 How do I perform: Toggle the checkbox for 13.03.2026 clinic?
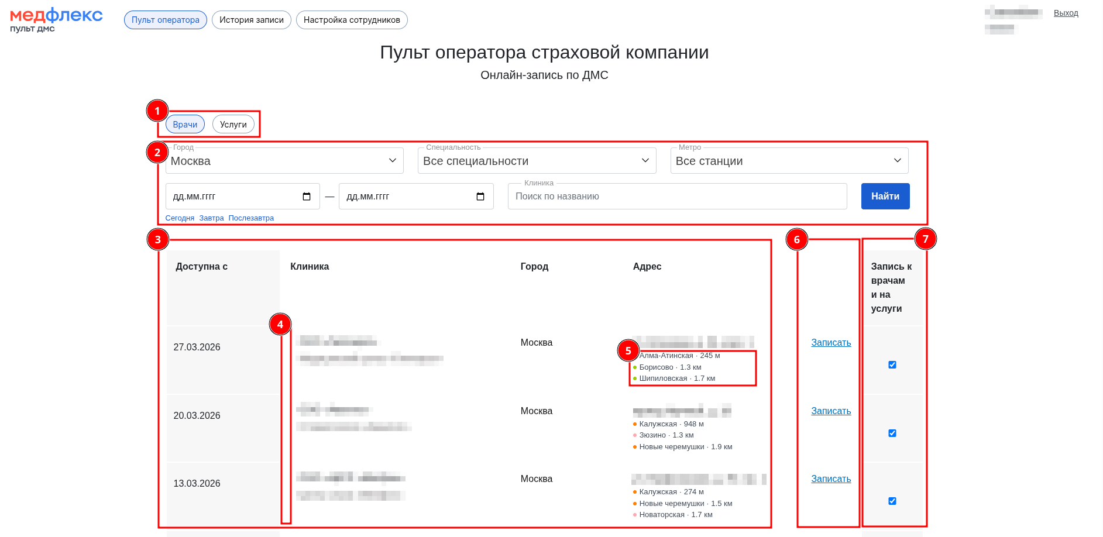[892, 501]
